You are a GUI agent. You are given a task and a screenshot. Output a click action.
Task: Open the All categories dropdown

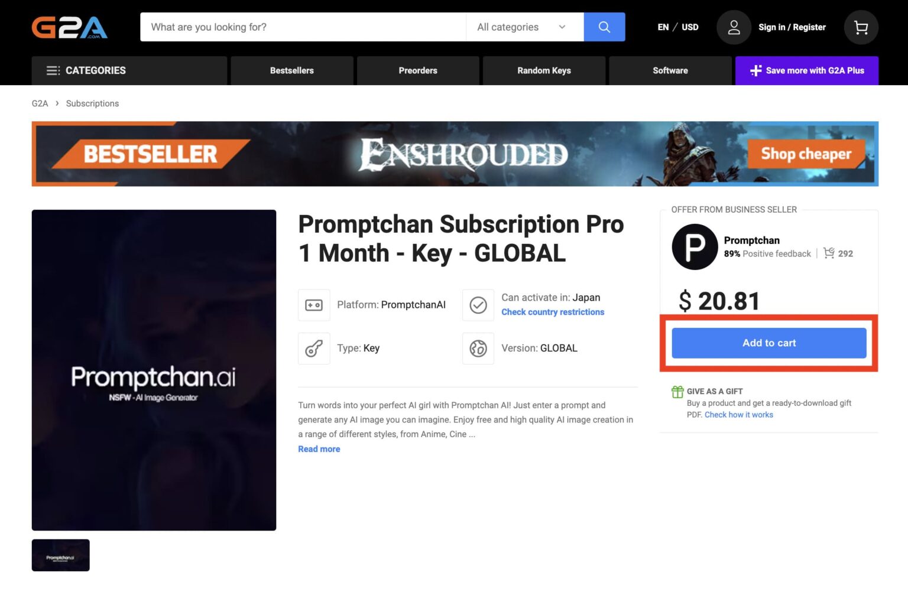pos(521,27)
